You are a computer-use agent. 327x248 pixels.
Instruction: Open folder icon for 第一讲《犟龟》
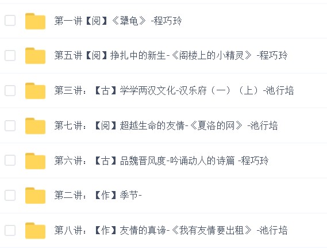[x=35, y=21]
